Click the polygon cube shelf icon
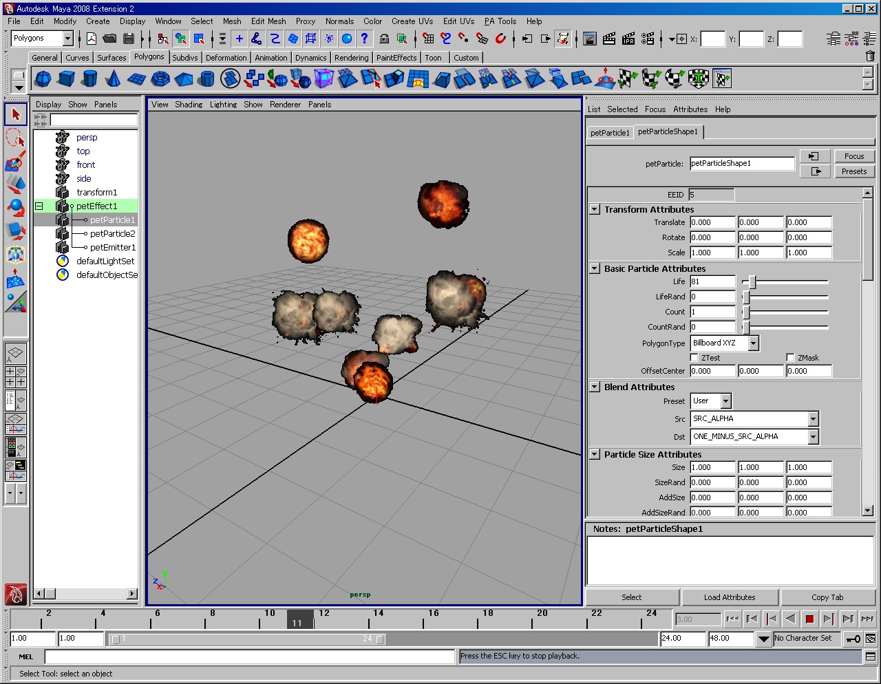 coord(66,79)
